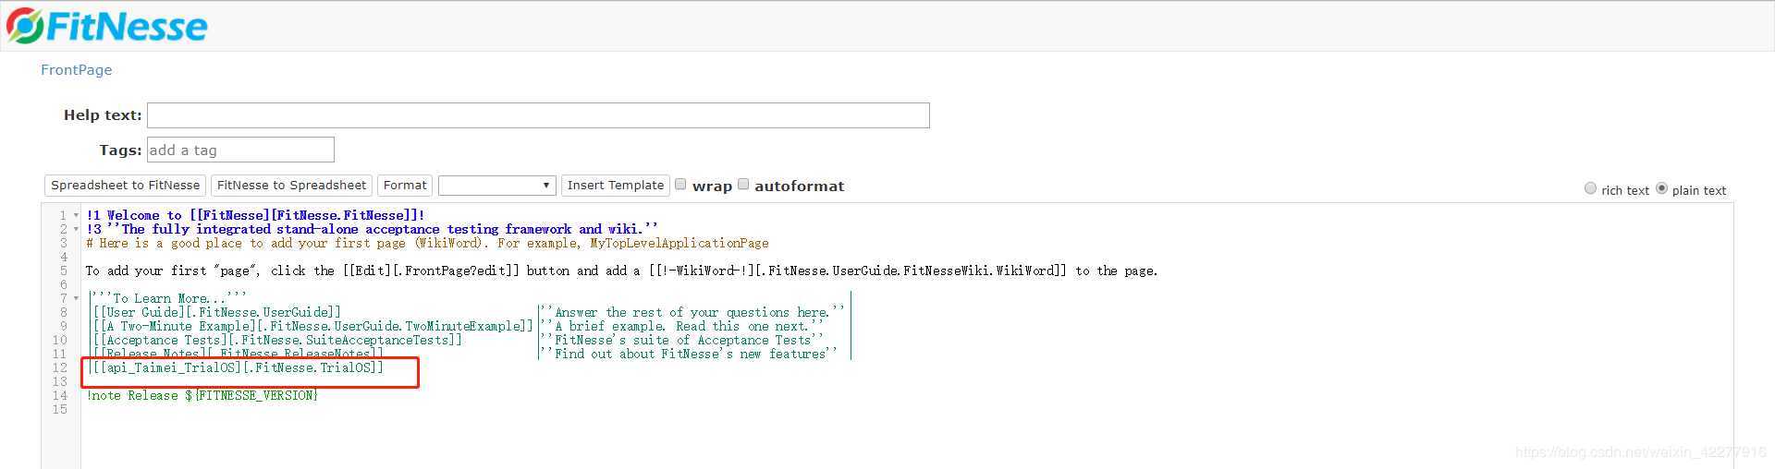Click the 'To add your first page' line
This screenshot has height=469, width=1775.
(621, 271)
